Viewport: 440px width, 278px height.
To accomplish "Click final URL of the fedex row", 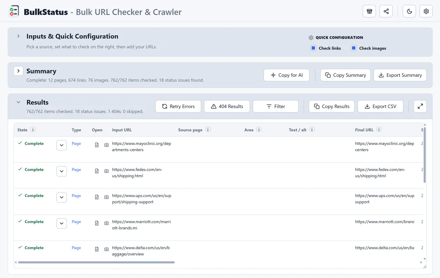I will click(x=380, y=173).
